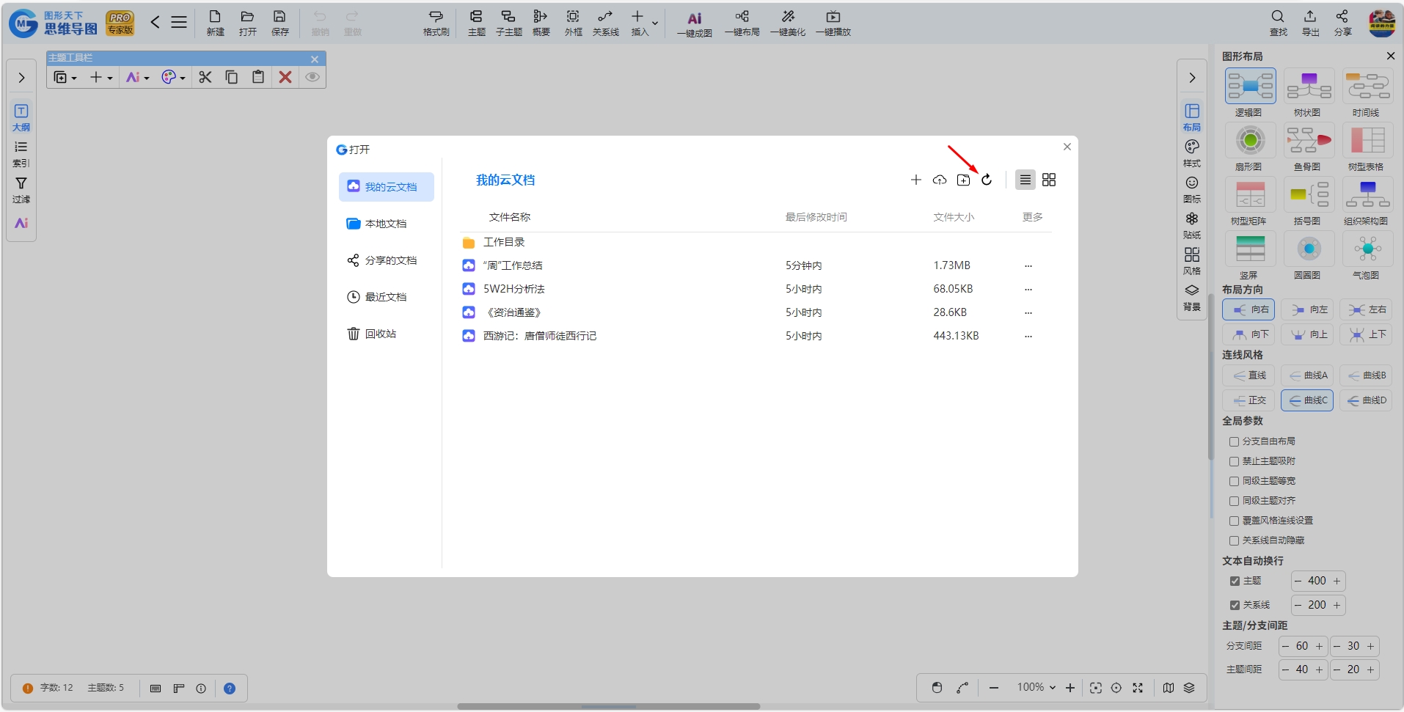
Task: Open the zoom 100% dropdown
Action: pyautogui.click(x=1036, y=687)
